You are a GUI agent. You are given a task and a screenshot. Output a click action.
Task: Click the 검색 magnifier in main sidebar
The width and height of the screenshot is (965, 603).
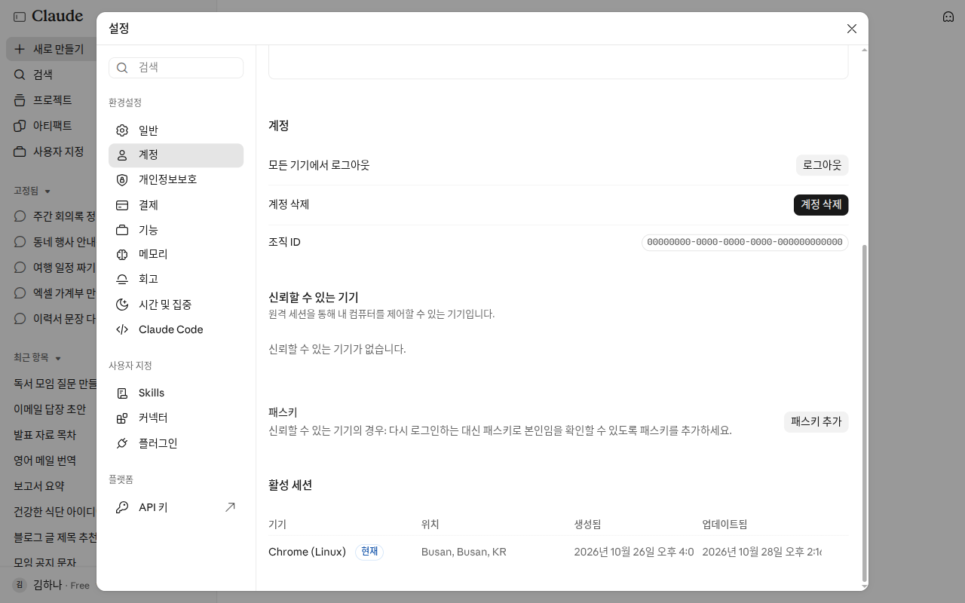coord(20,75)
